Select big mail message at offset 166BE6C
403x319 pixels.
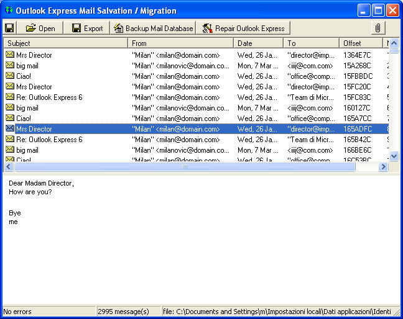(196, 150)
